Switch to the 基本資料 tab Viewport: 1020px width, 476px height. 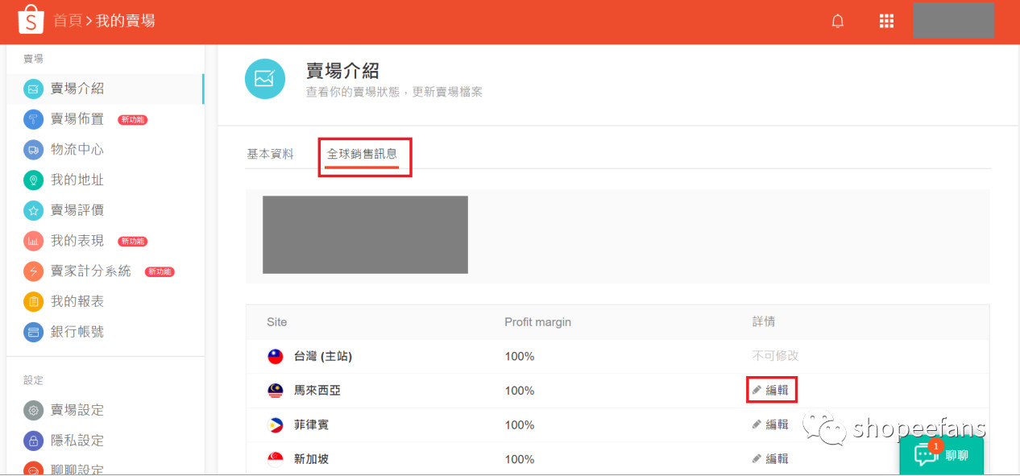pos(270,152)
